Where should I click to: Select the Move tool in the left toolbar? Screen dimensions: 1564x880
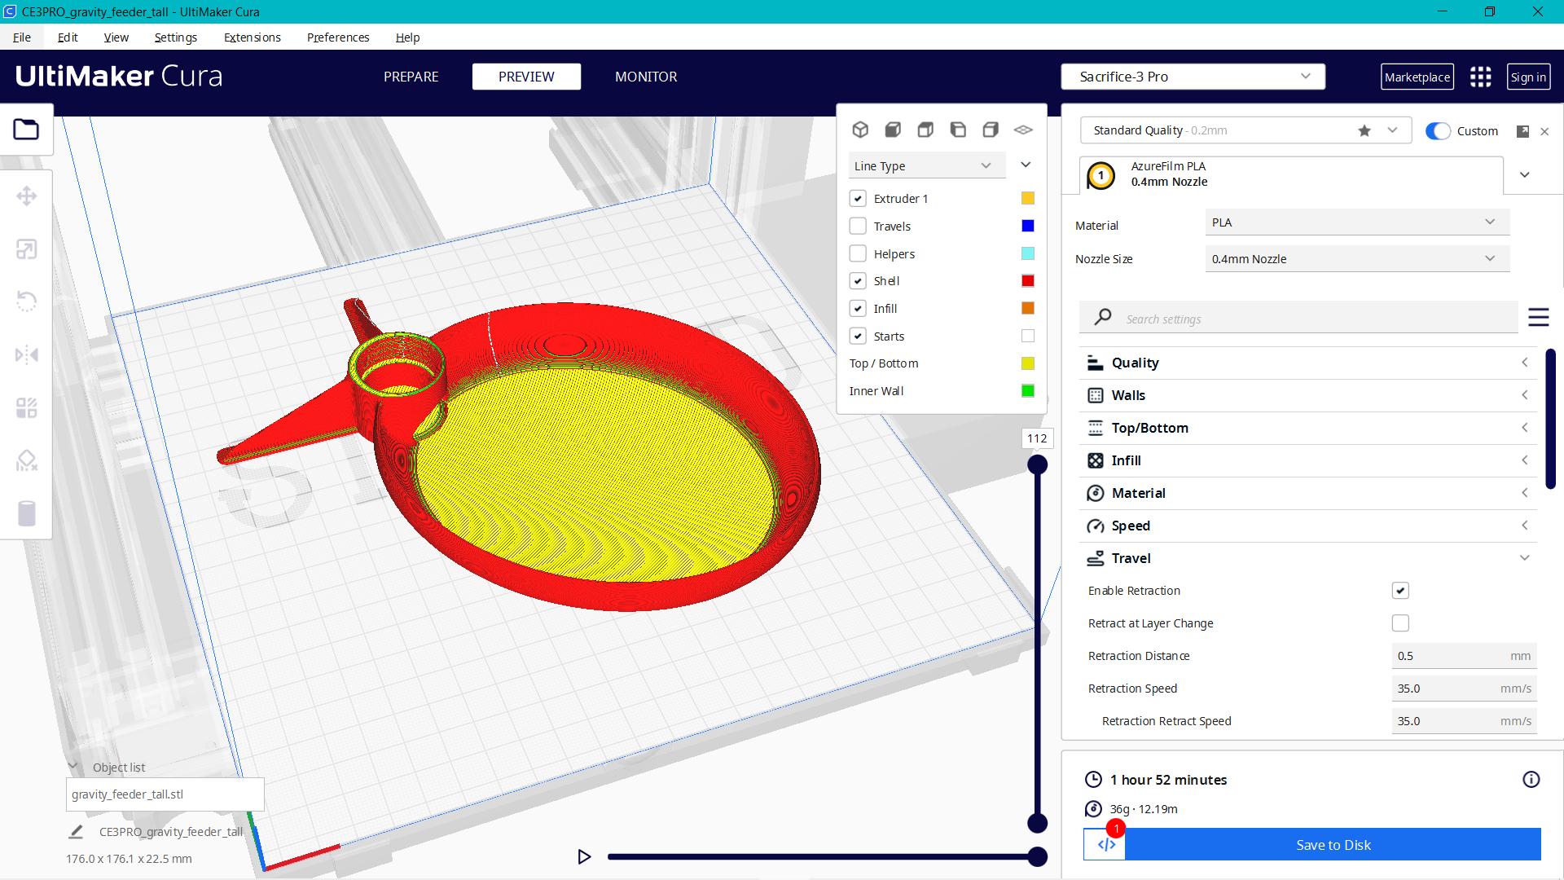click(x=27, y=196)
